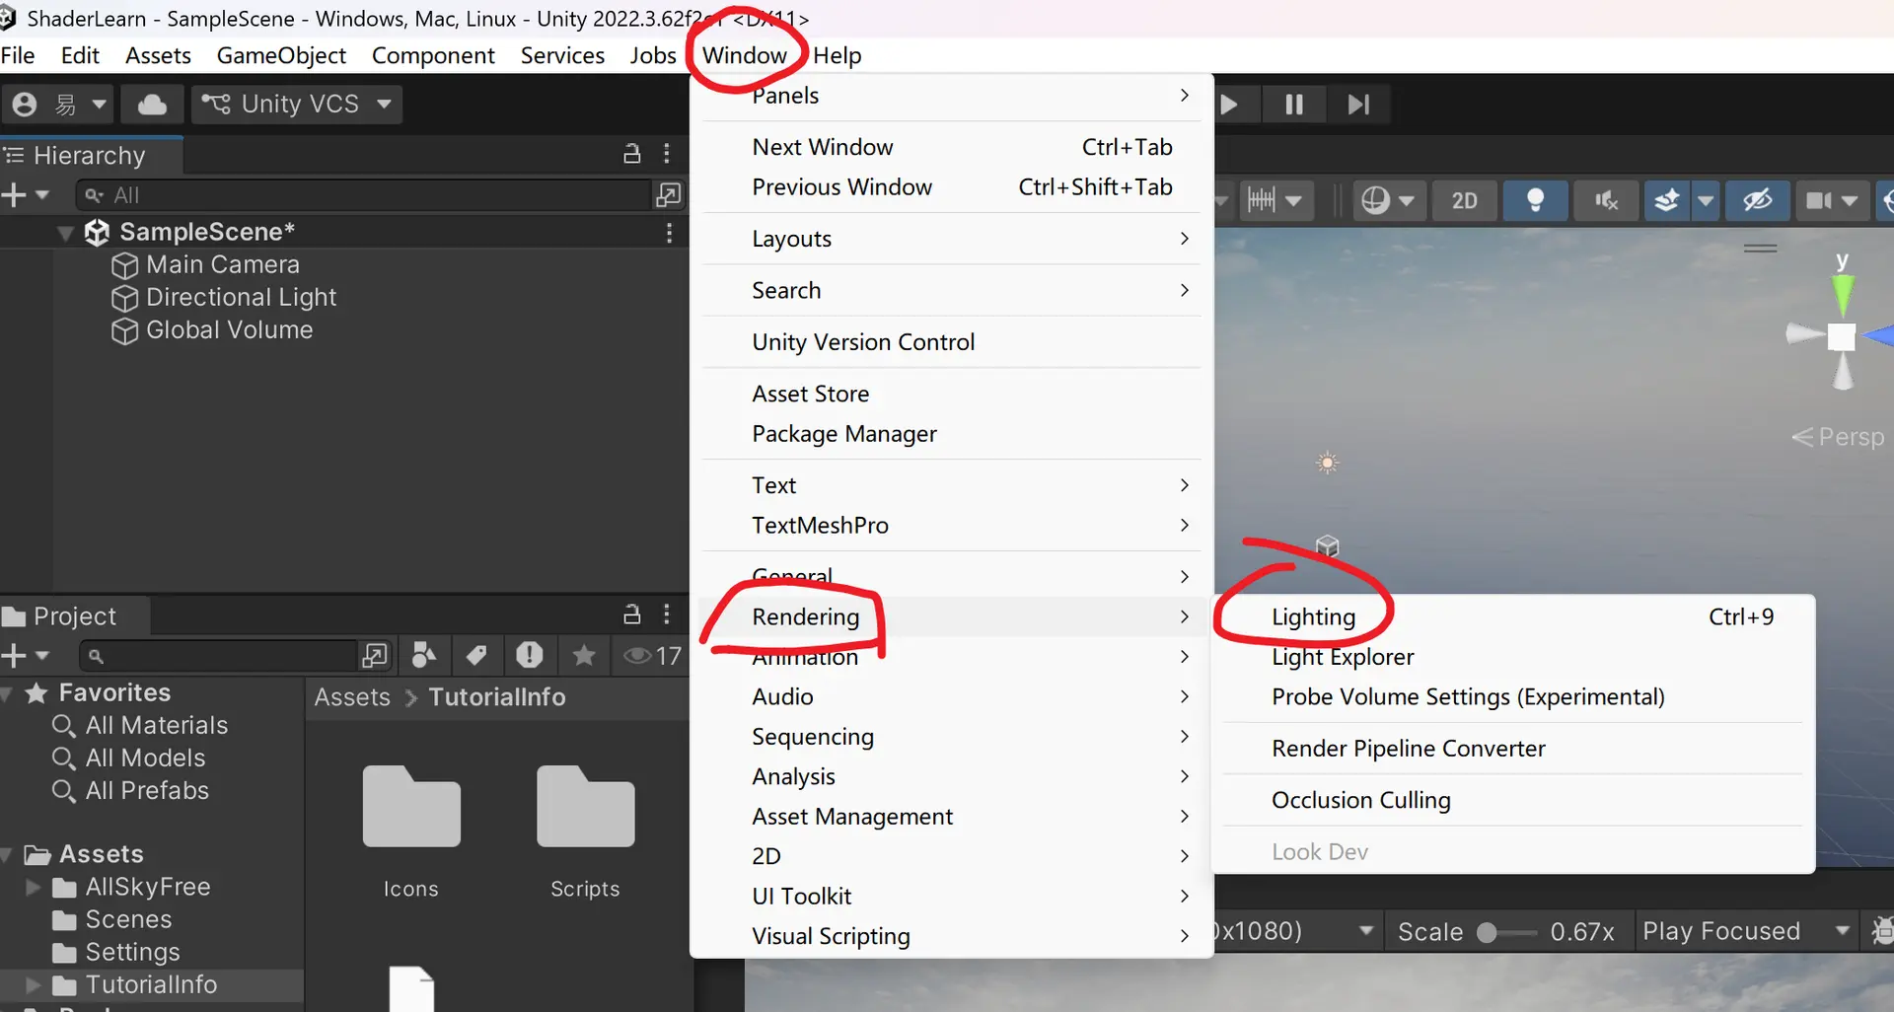Open Asset Store from Window menu
The image size is (1894, 1012).
tap(952, 394)
